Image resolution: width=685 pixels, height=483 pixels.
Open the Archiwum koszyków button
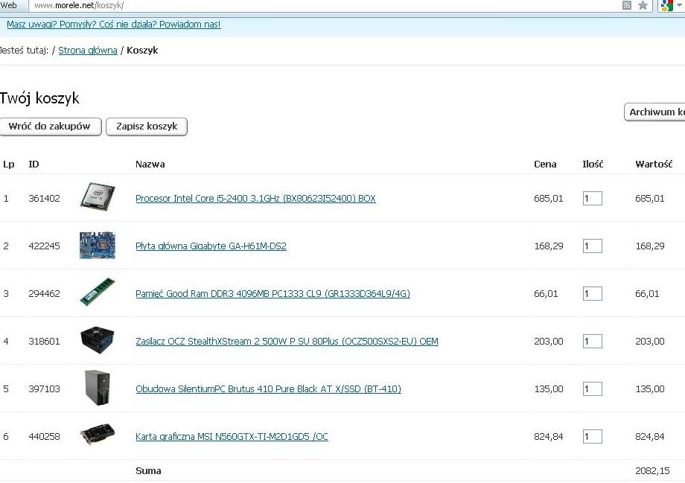655,112
